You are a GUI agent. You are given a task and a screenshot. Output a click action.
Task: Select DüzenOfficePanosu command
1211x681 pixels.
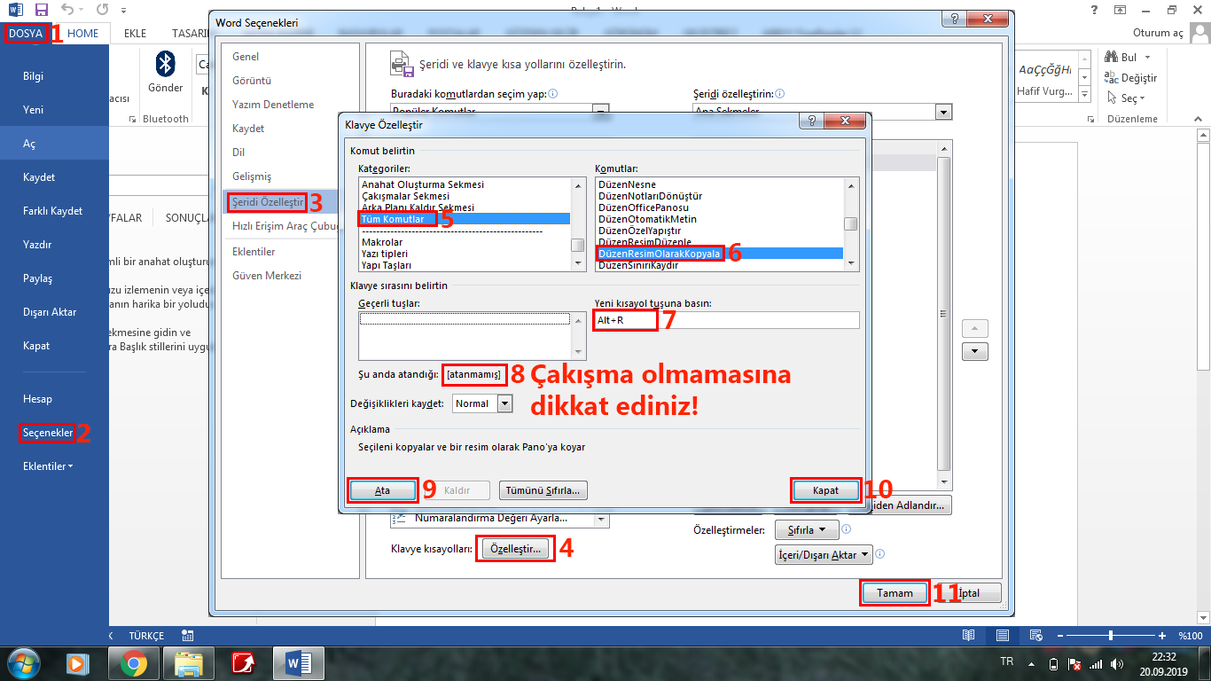pos(719,207)
